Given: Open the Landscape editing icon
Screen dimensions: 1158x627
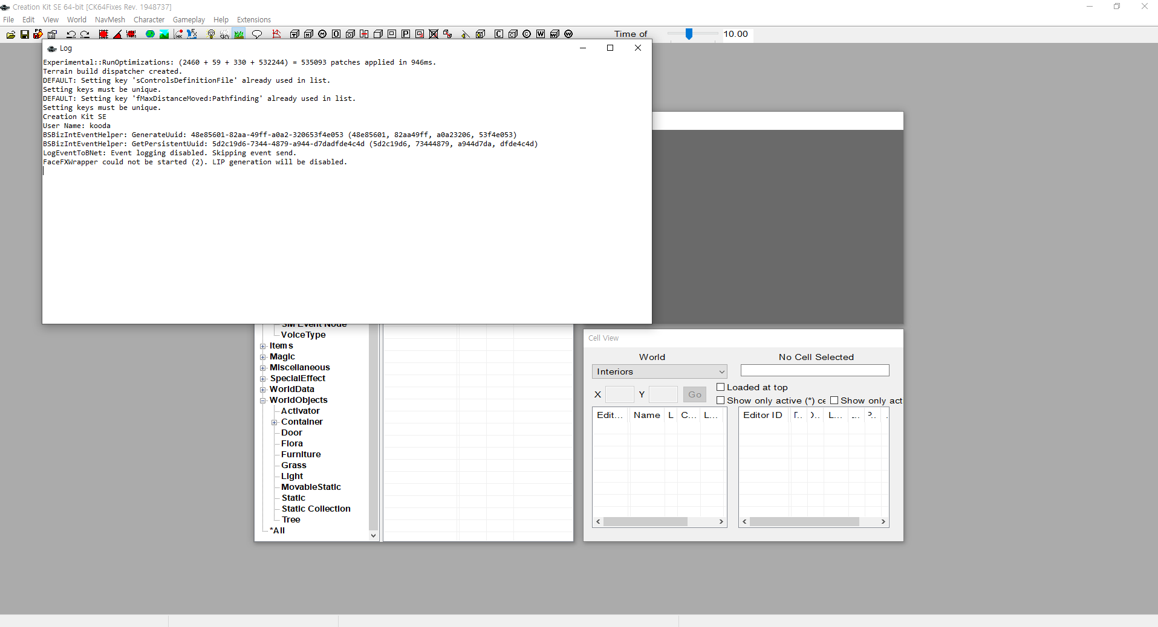Looking at the screenshot, I should tap(164, 34).
